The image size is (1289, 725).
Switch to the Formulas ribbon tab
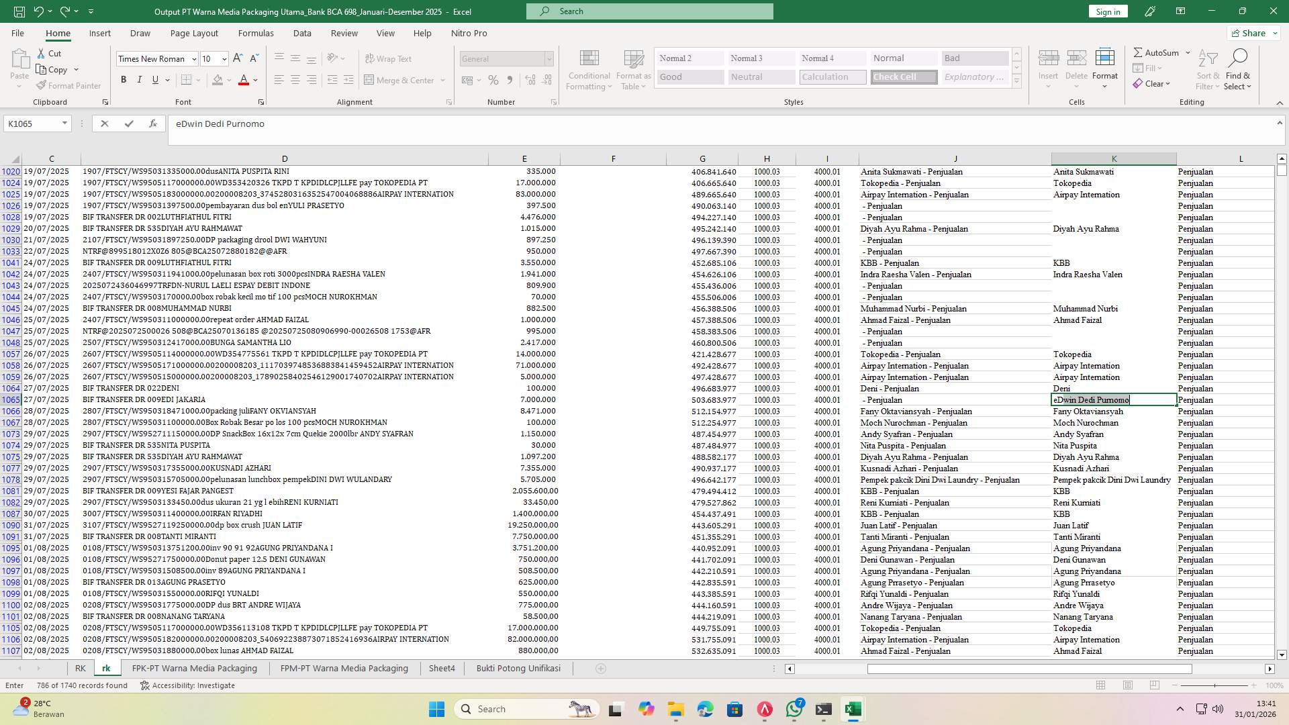point(256,33)
